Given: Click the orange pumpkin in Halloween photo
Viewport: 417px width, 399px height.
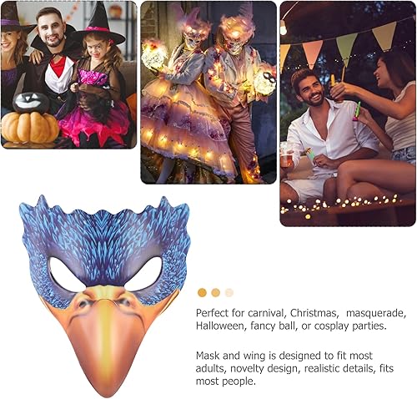Looking at the screenshot, I should [x=30, y=127].
